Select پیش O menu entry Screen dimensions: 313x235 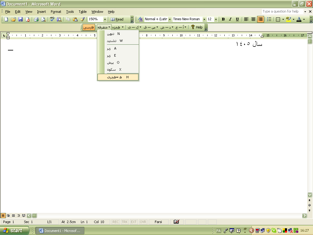click(x=118, y=62)
